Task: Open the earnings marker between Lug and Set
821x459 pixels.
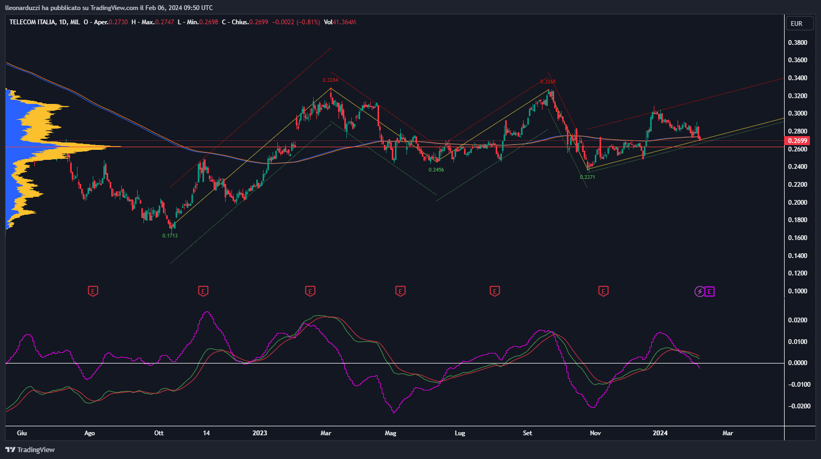Action: tap(495, 291)
